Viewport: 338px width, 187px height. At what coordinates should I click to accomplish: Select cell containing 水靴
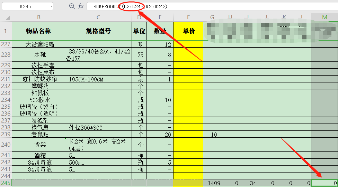click(x=38, y=55)
